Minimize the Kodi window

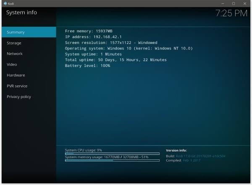222,3
